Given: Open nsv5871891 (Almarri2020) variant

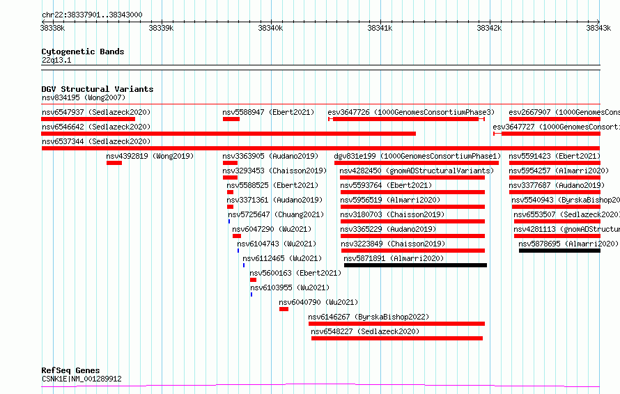Looking at the screenshot, I should 394,258.
